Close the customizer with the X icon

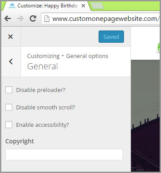click(x=10, y=37)
